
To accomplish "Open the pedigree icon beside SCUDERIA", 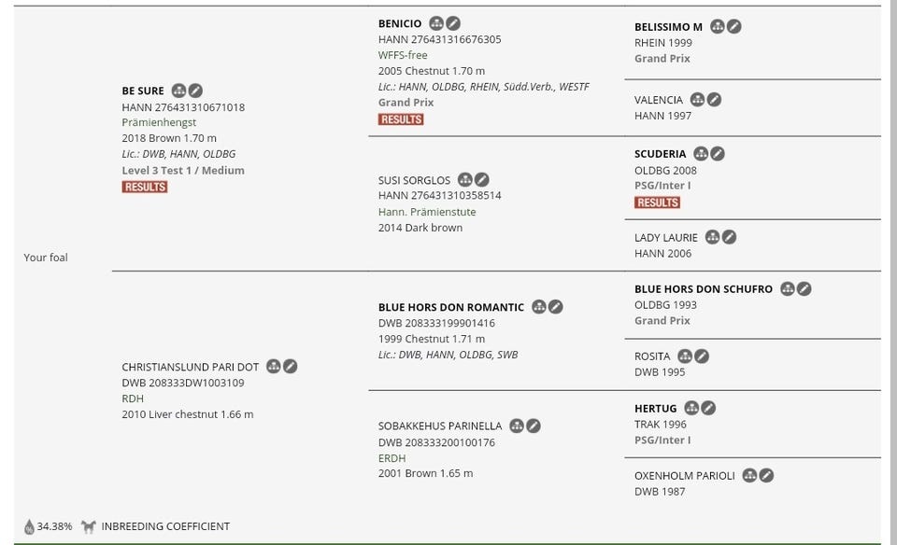I will click(x=701, y=154).
